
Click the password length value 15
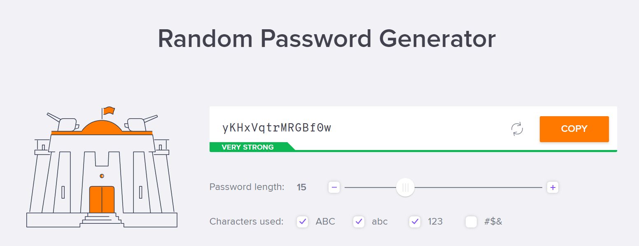(301, 187)
